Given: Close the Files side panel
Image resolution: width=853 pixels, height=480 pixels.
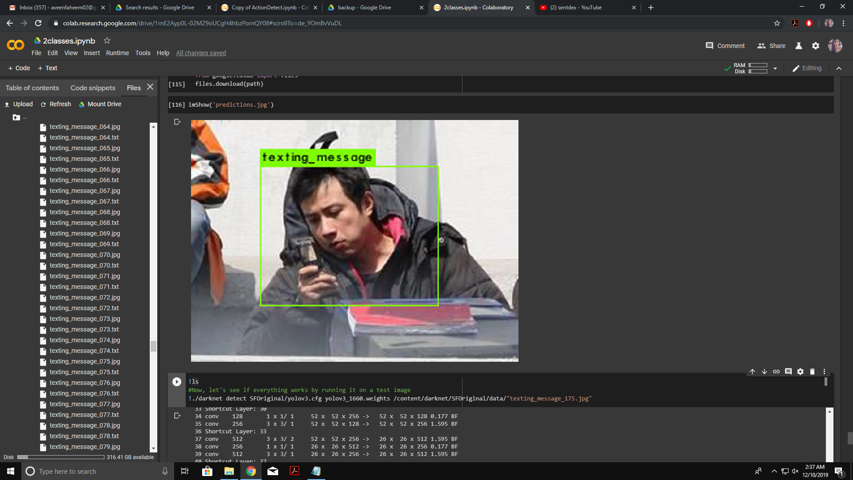Looking at the screenshot, I should (150, 87).
